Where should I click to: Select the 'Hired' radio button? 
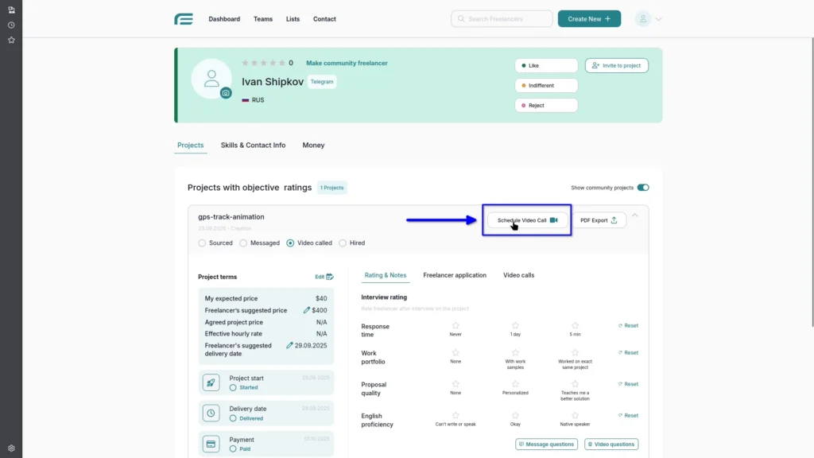[342, 243]
